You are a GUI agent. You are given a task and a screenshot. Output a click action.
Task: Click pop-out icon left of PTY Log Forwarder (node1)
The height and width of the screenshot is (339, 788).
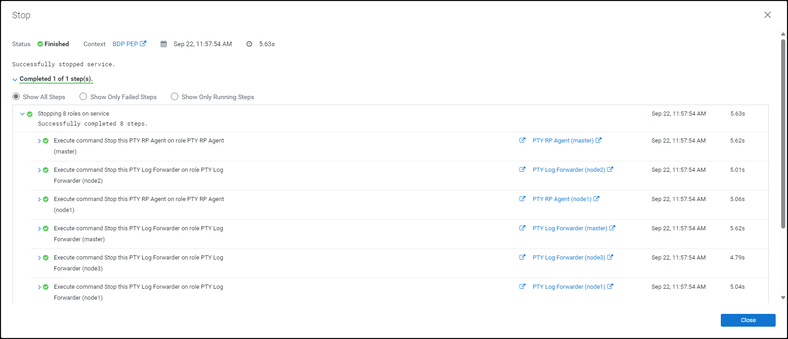(x=522, y=286)
